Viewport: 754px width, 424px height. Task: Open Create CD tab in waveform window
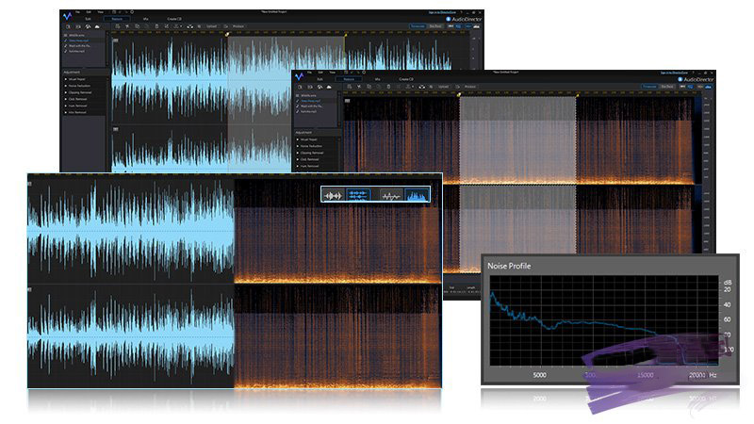[174, 19]
